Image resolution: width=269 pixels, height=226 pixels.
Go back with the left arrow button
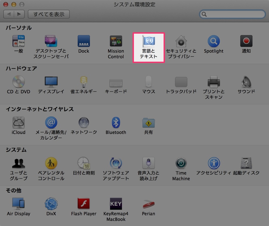9,14
